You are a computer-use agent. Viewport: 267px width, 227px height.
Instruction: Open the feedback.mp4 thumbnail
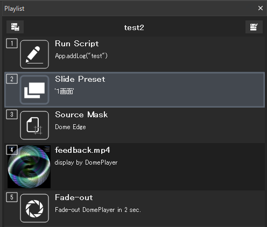29,167
